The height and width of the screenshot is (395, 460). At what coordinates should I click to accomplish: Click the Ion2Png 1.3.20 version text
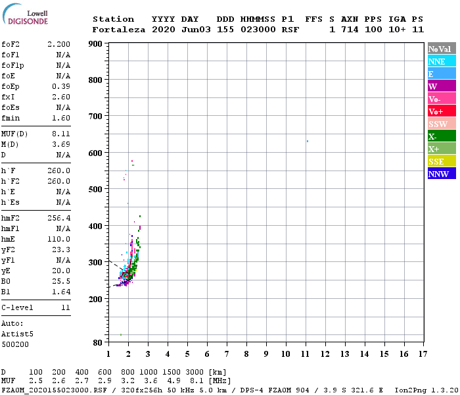(x=426, y=390)
